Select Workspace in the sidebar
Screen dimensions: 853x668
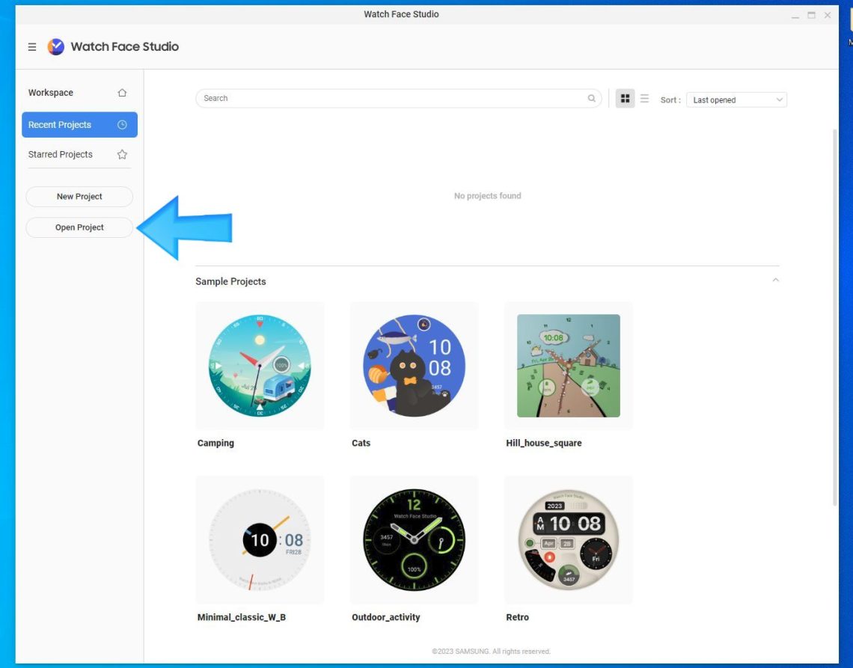point(79,93)
